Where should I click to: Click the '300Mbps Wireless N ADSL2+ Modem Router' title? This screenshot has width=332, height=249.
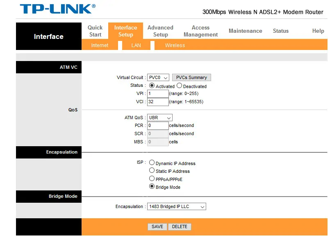pos(263,12)
